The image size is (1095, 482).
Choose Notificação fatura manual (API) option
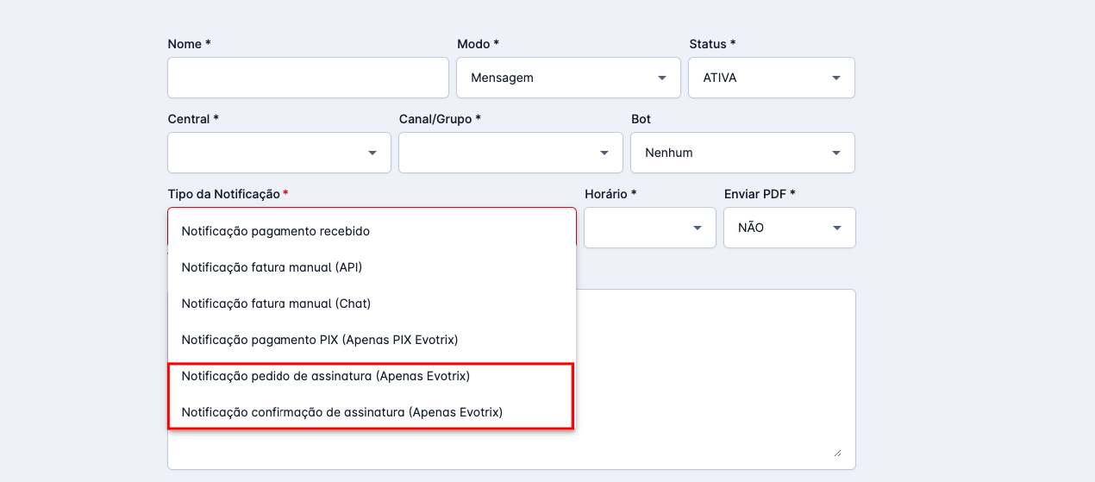pos(272,267)
